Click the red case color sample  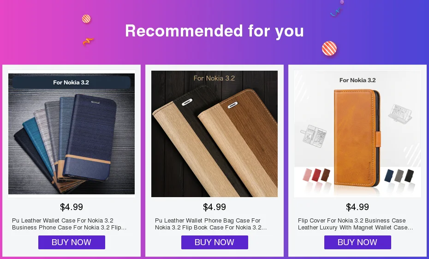coord(316,175)
